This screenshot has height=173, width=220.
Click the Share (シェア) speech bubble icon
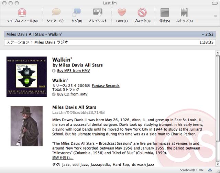pyautogui.click(x=56, y=12)
